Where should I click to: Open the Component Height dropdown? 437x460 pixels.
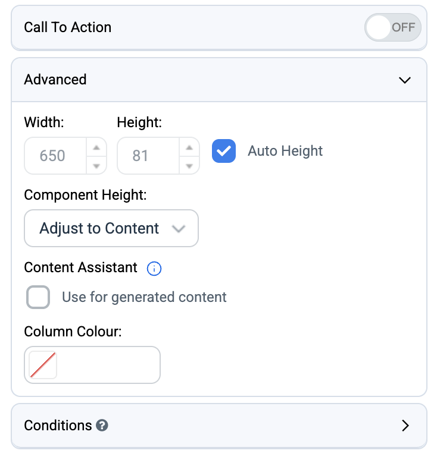coord(111,228)
